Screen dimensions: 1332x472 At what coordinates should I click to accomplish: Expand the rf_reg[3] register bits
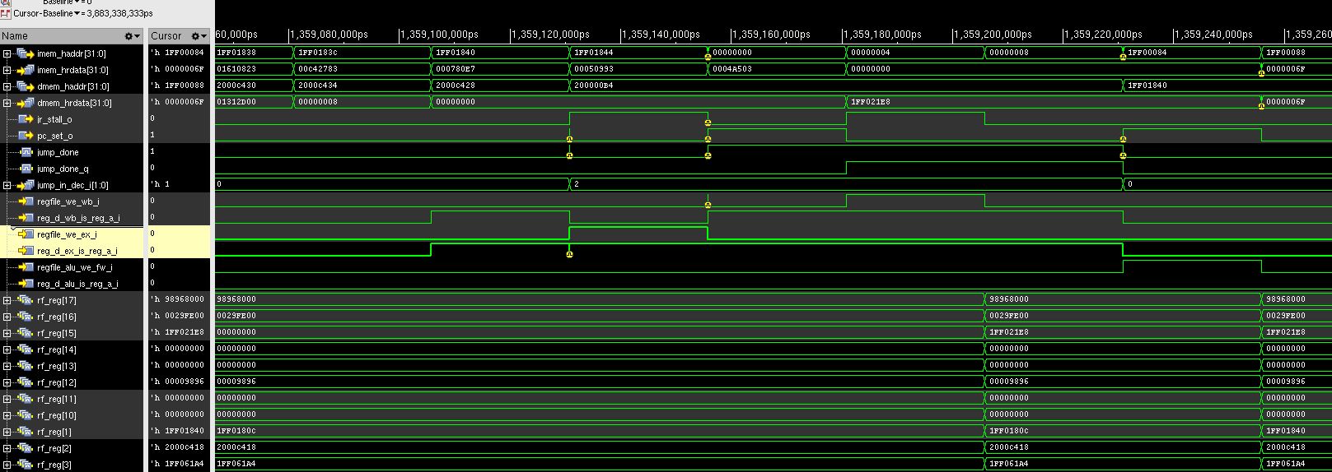(x=7, y=465)
